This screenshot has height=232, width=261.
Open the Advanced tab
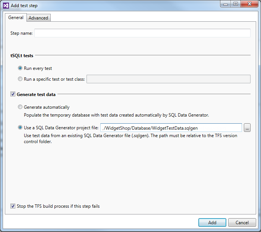38,18
